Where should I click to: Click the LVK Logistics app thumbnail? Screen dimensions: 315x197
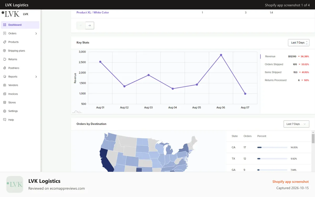15,184
